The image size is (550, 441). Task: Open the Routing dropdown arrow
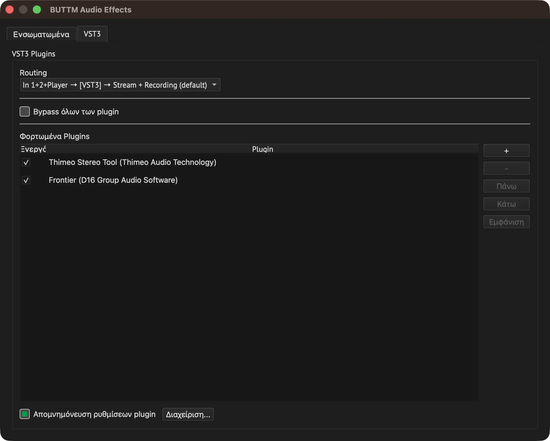[214, 85]
